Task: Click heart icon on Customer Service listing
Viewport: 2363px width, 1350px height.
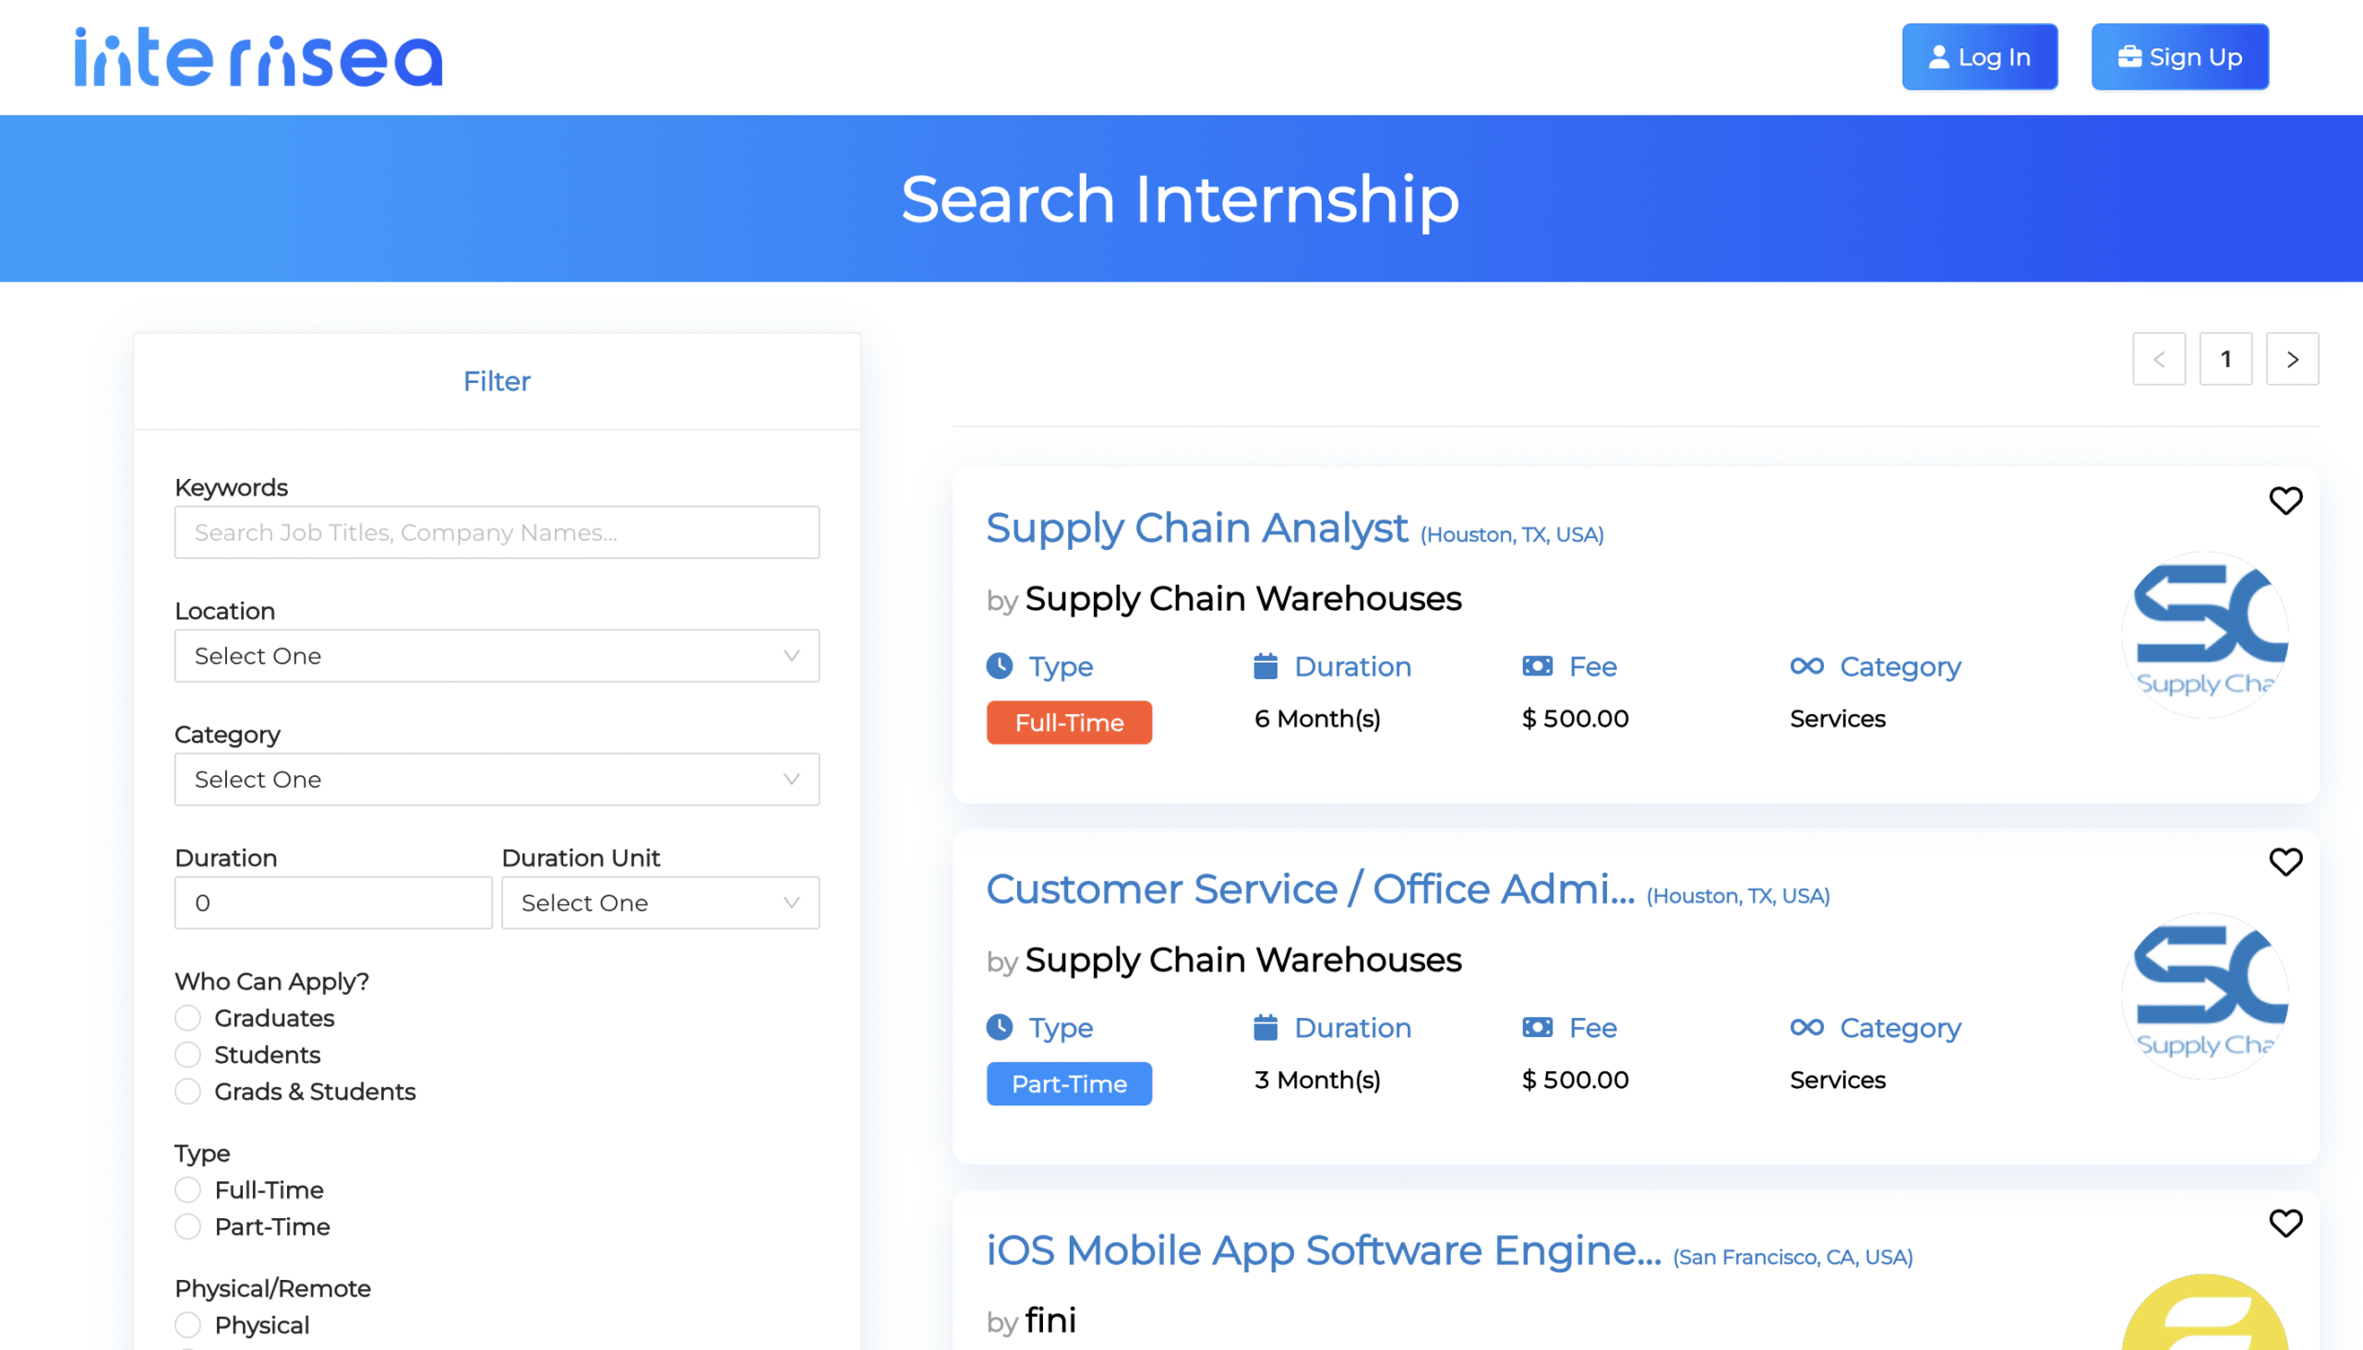Action: (2285, 862)
